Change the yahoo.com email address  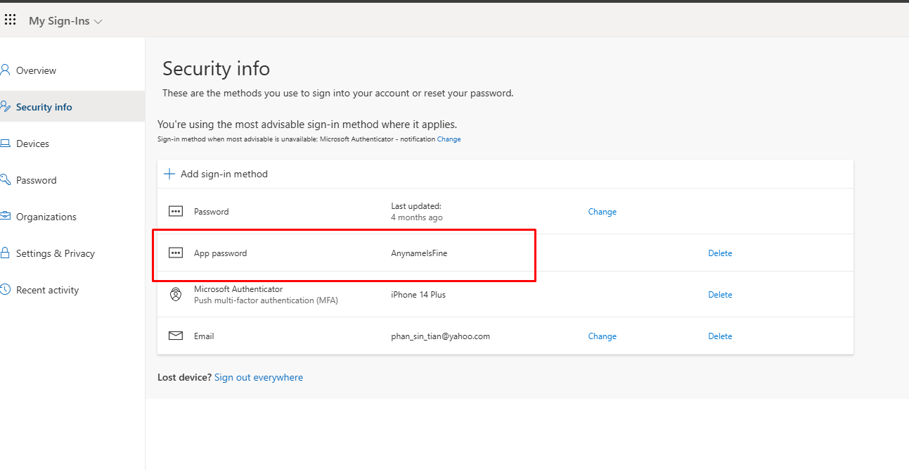pos(602,336)
